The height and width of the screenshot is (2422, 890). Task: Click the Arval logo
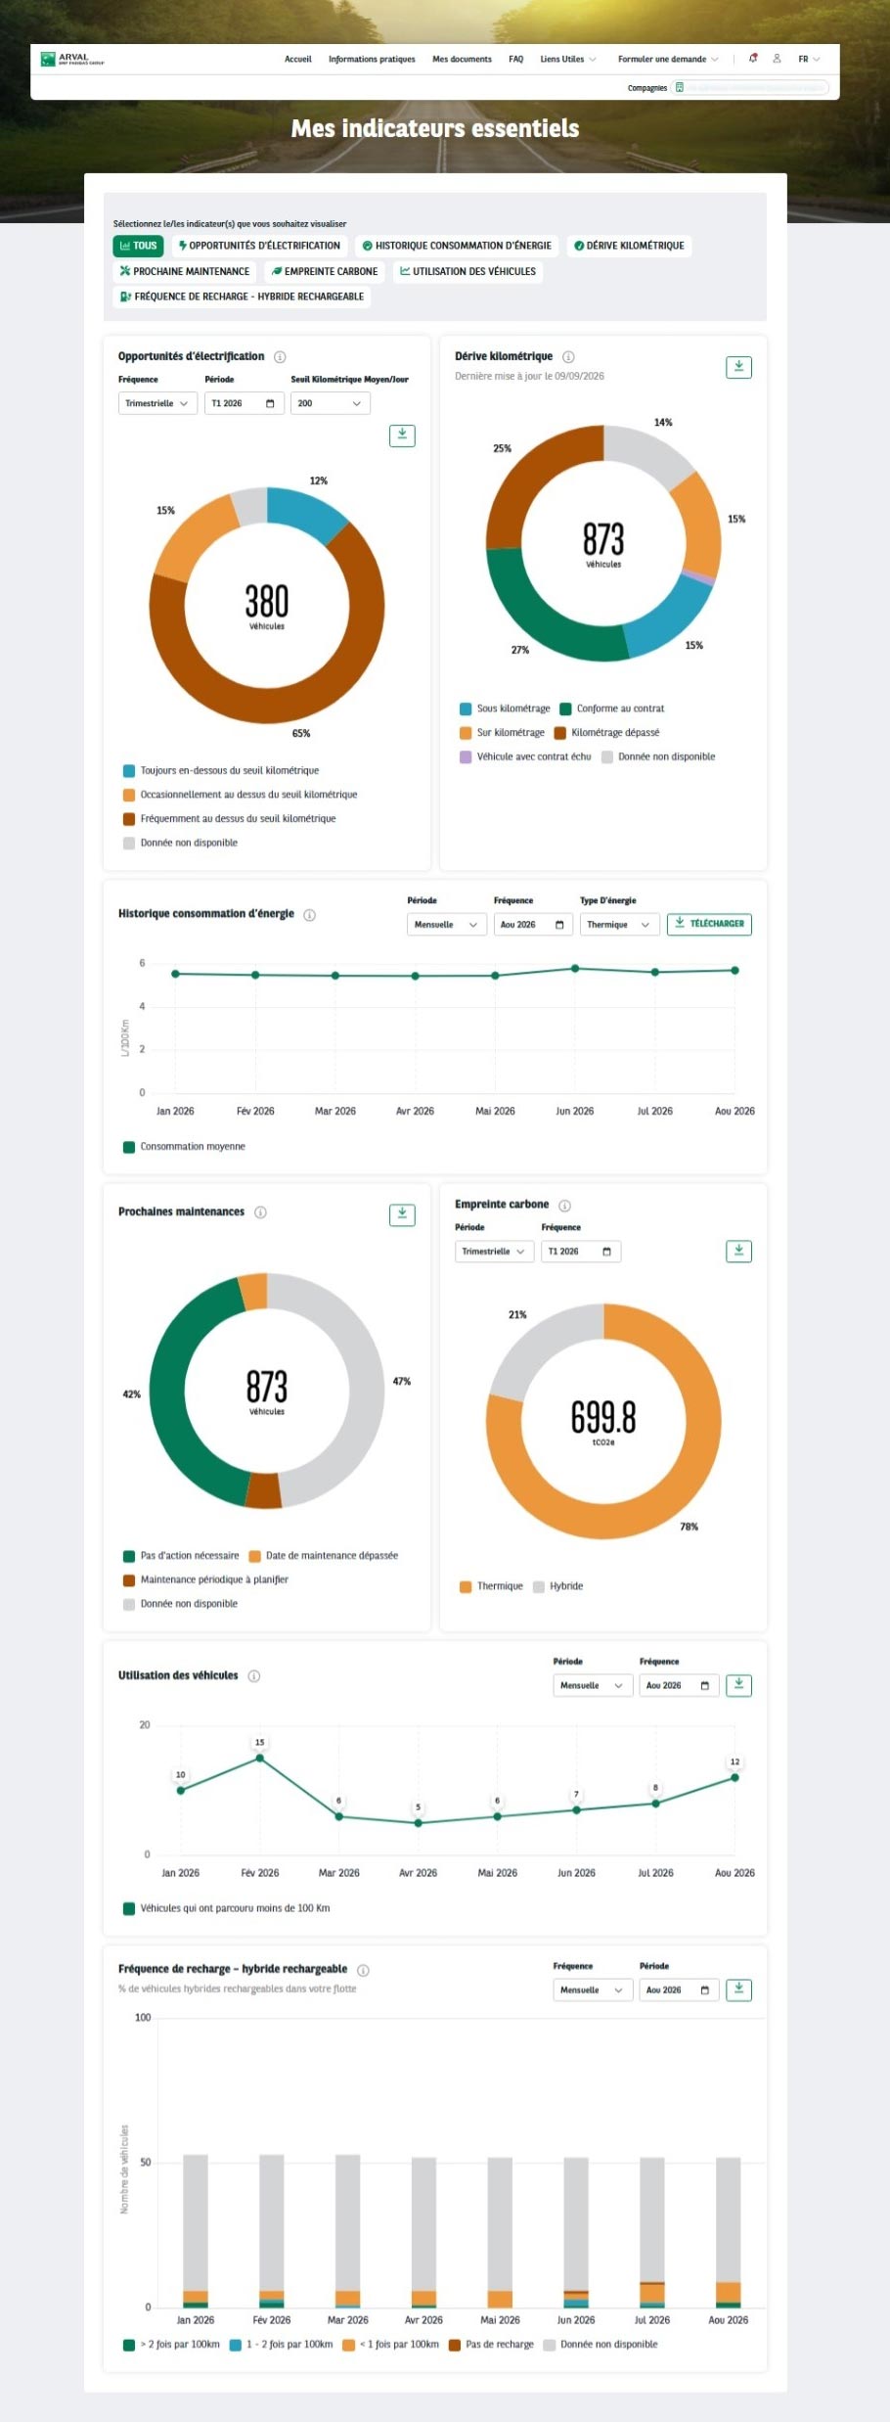(72, 59)
